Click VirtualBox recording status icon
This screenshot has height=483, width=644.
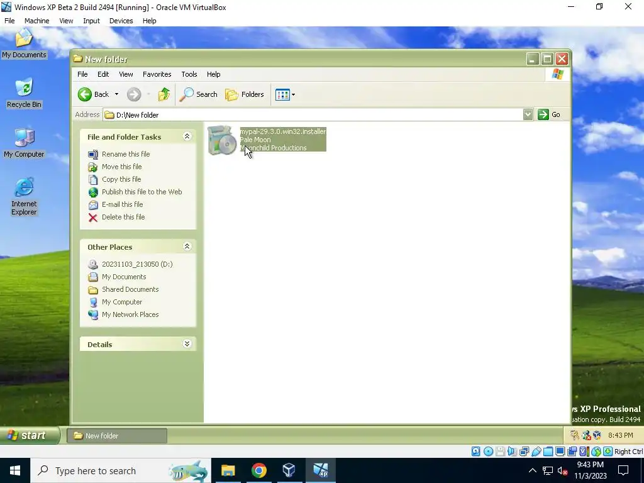click(572, 452)
